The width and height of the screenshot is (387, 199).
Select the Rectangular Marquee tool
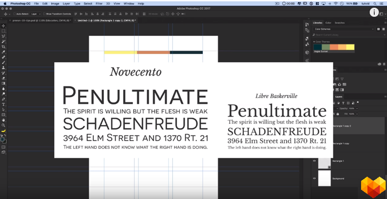(3, 31)
